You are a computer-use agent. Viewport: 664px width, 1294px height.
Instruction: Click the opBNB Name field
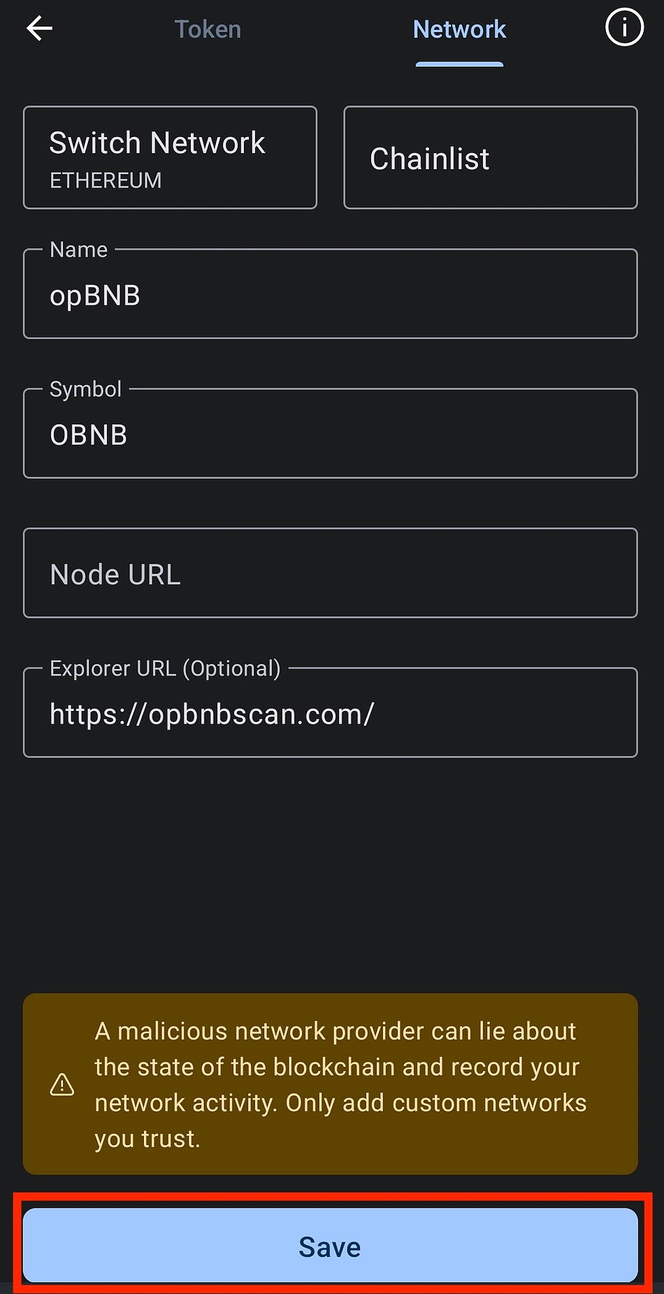pyautogui.click(x=330, y=294)
